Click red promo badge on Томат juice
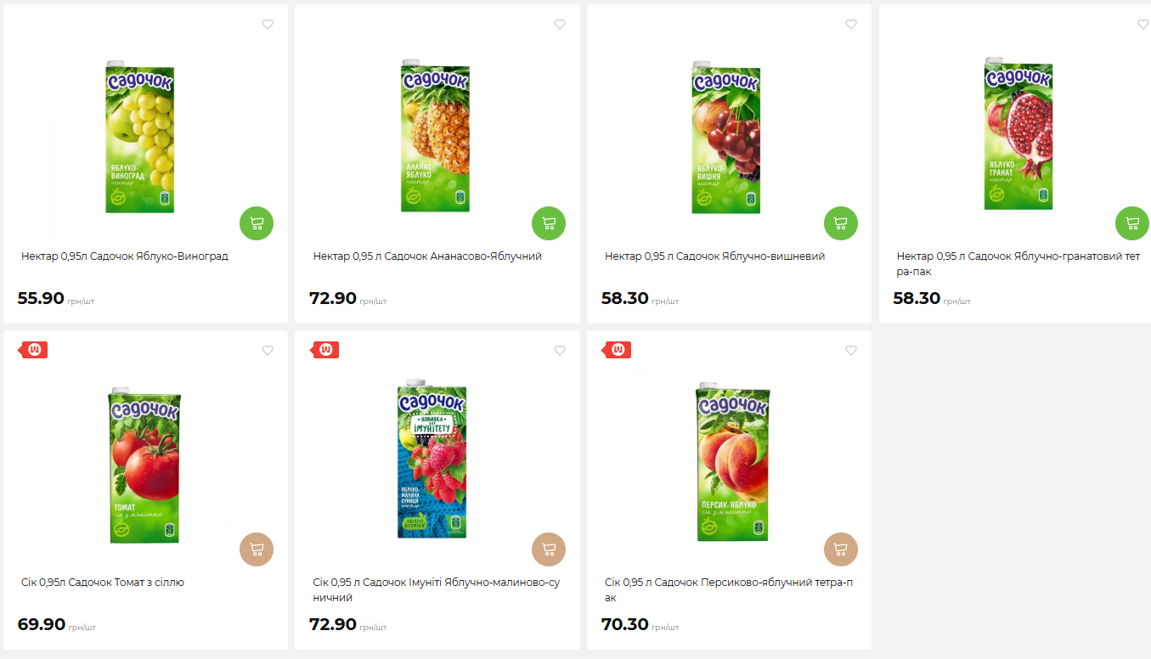The image size is (1151, 659). coord(35,349)
